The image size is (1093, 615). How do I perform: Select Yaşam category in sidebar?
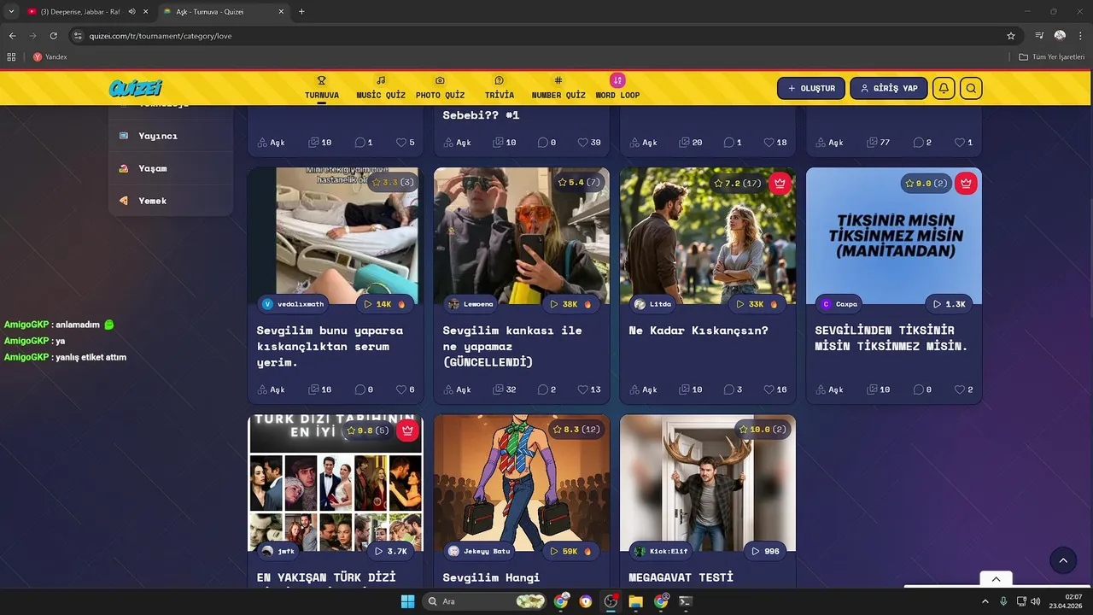coord(171,168)
